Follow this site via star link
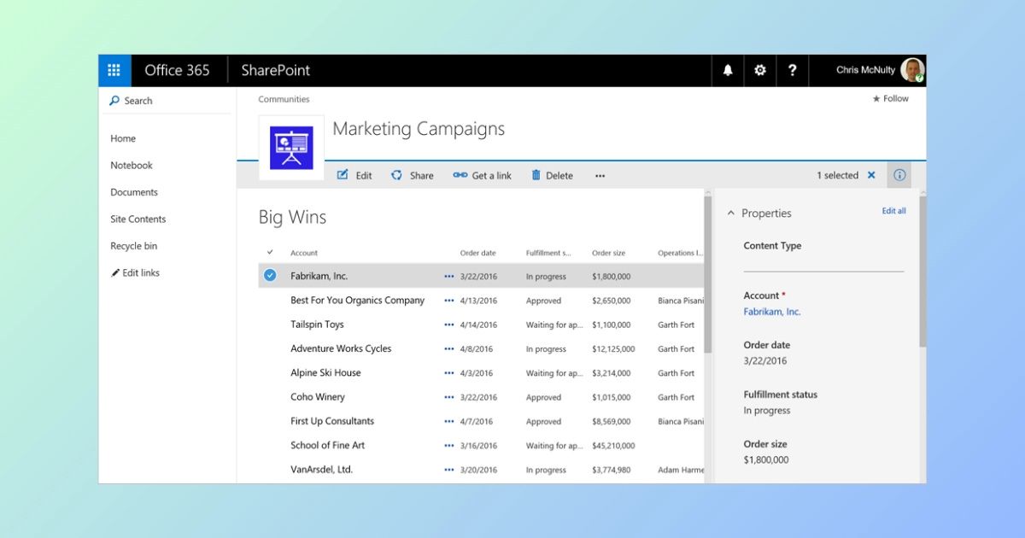1025x538 pixels. tap(890, 99)
